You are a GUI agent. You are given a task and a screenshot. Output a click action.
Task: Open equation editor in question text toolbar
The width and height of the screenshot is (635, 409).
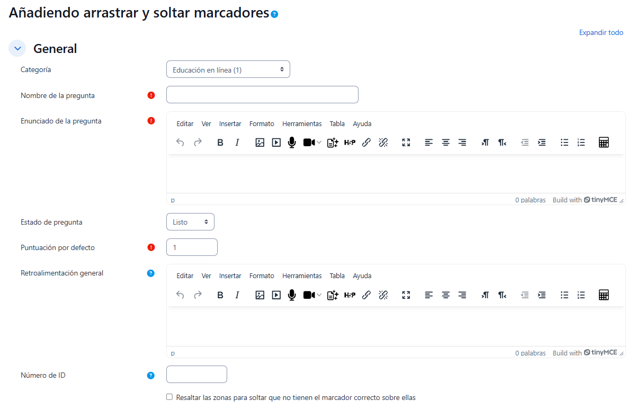point(603,143)
